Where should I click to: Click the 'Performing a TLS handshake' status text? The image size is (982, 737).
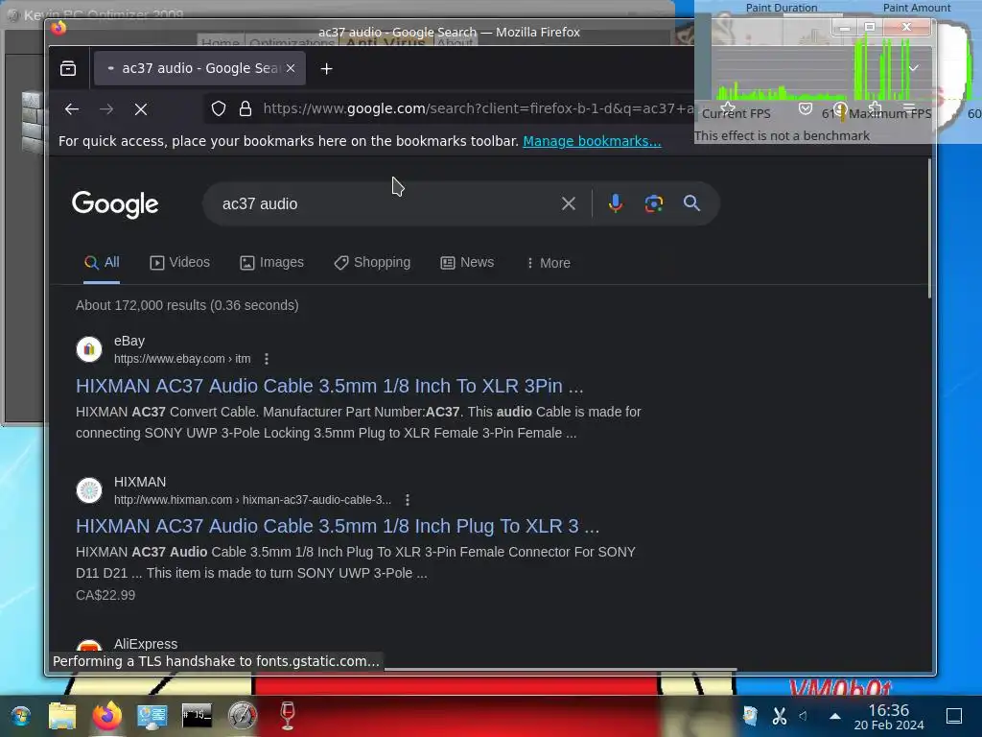[x=216, y=661]
